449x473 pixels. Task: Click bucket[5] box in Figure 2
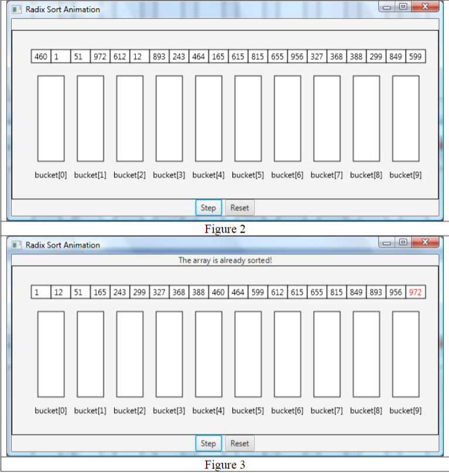pyautogui.click(x=248, y=119)
